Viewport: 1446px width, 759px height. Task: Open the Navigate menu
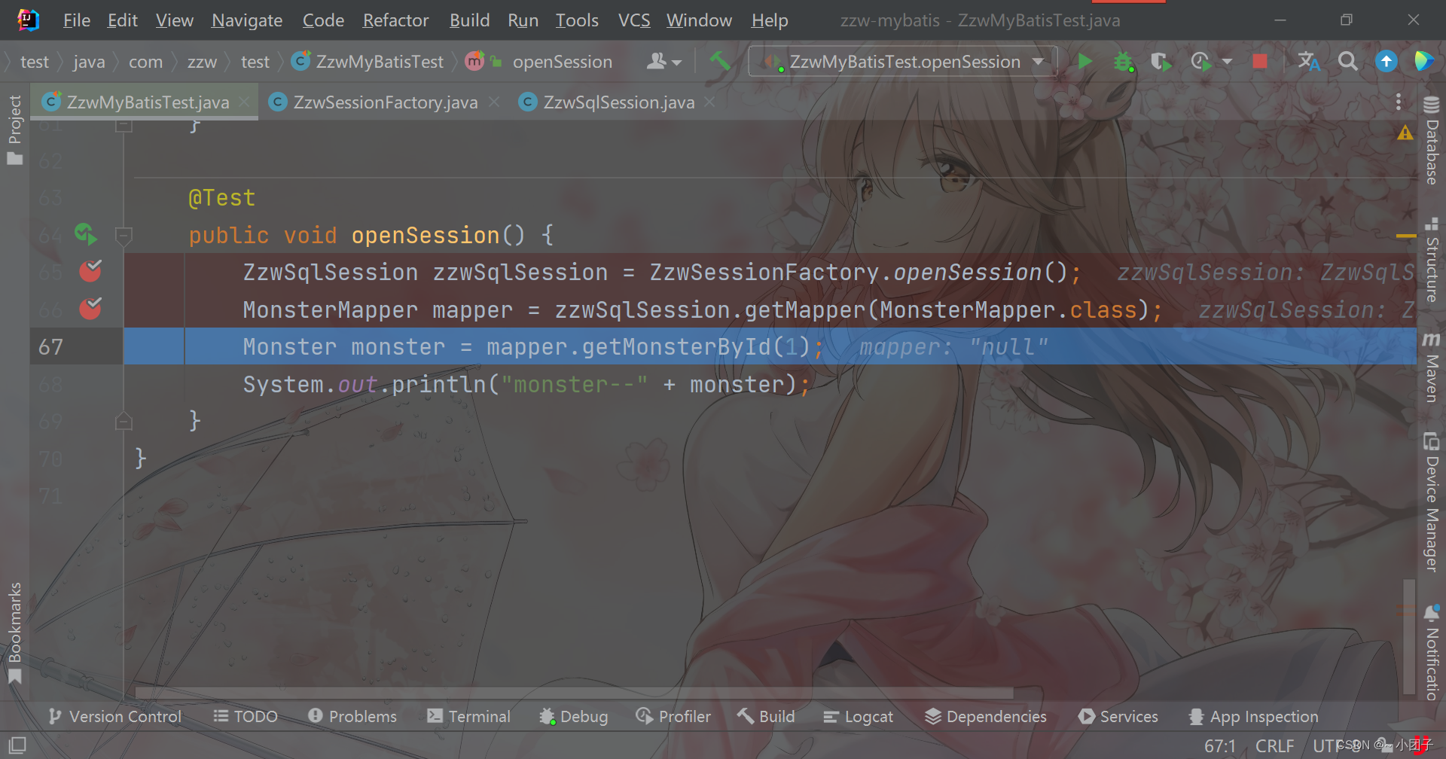pyautogui.click(x=247, y=20)
